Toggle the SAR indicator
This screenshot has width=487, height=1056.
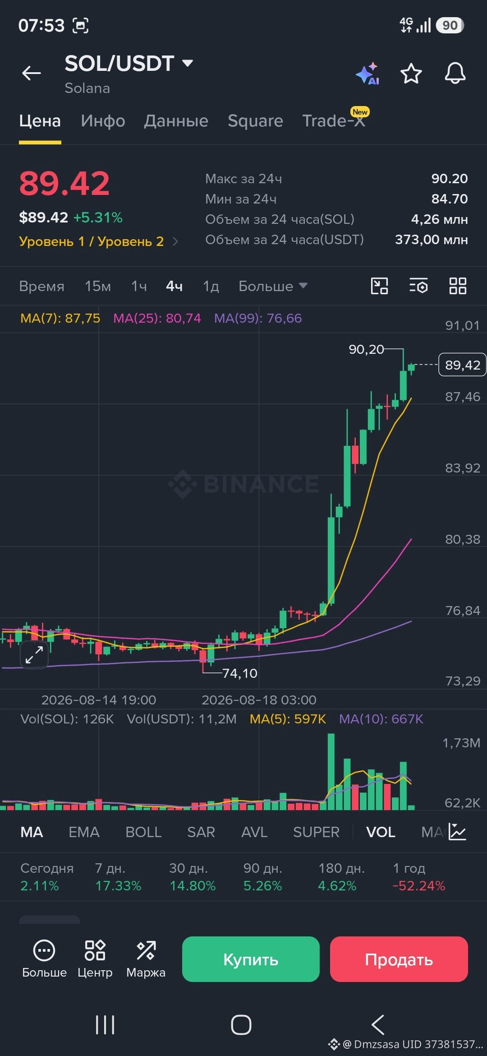tap(201, 832)
